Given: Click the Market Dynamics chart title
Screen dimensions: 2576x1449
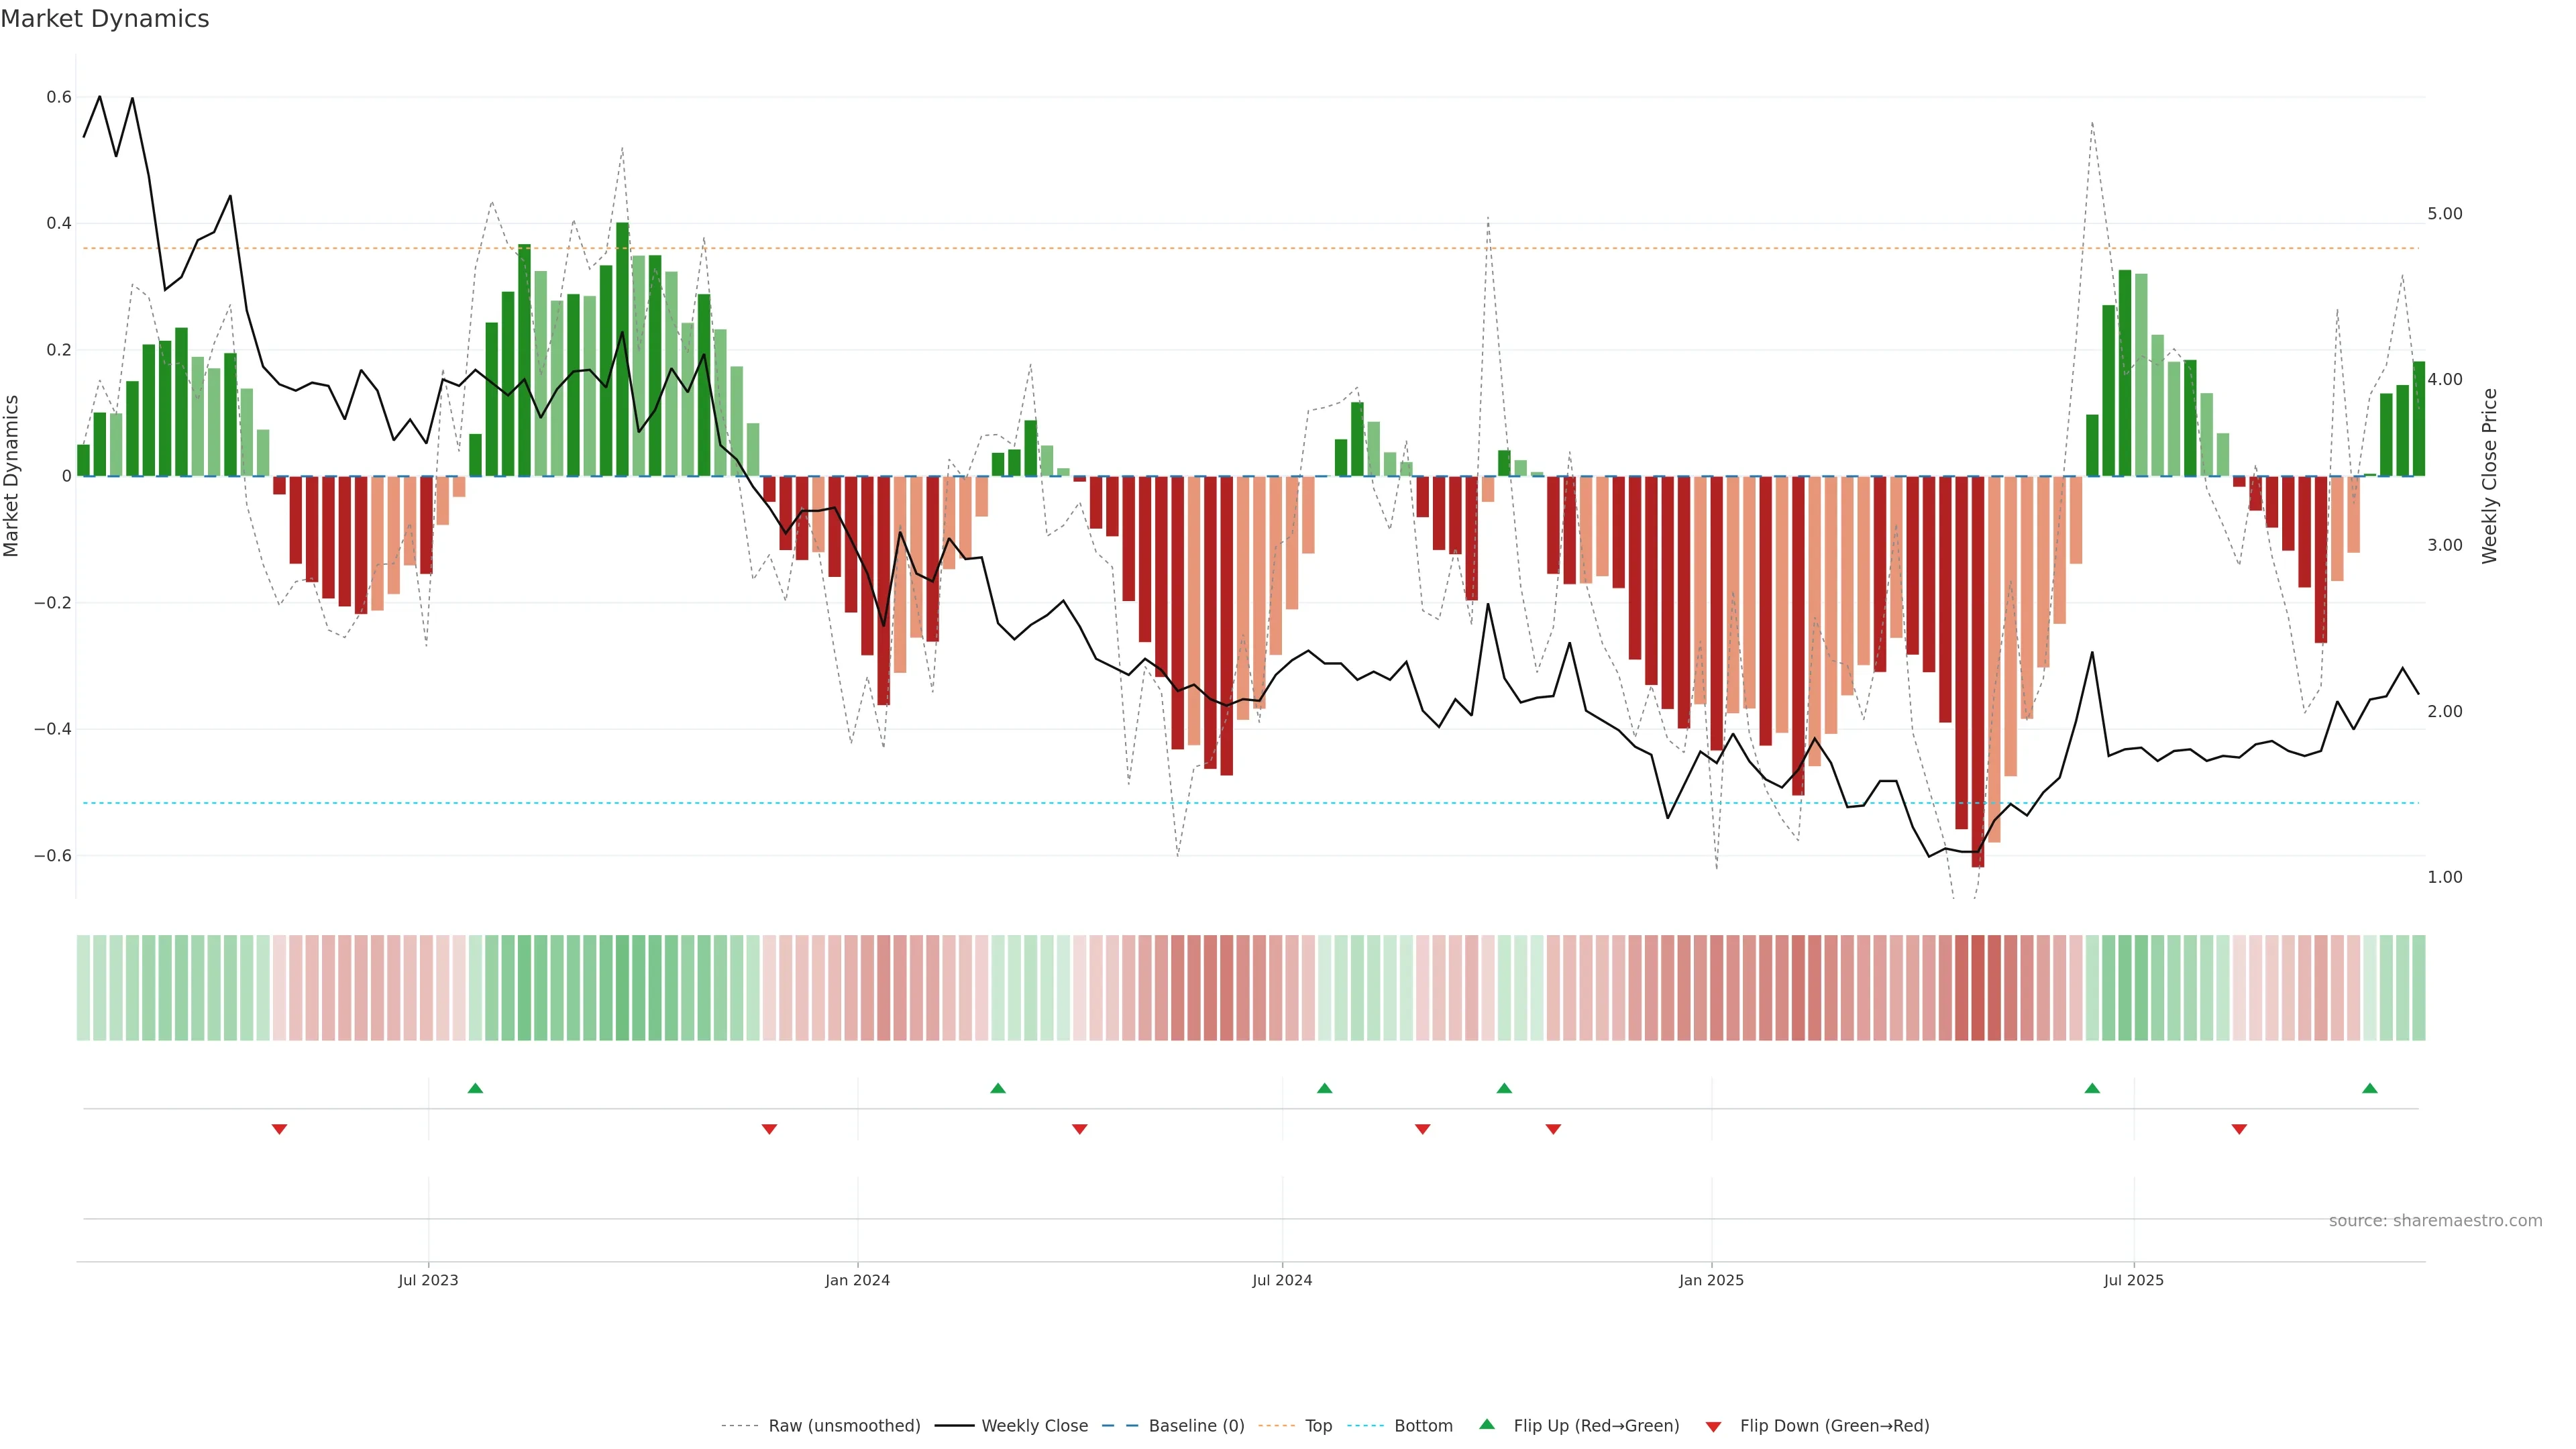Looking at the screenshot, I should [x=105, y=19].
